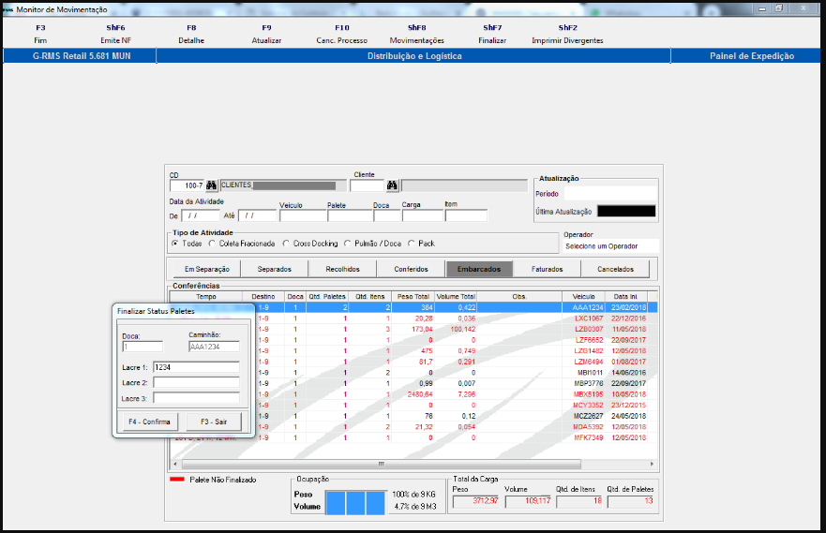This screenshot has height=533, width=826.
Task: Click the Doca filter field
Action: pos(387,215)
